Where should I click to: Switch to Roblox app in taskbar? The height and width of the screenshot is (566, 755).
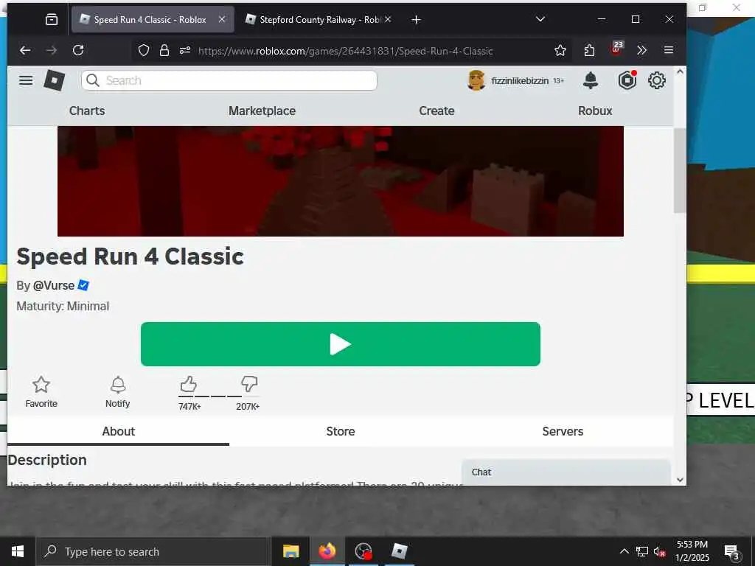[x=399, y=551]
